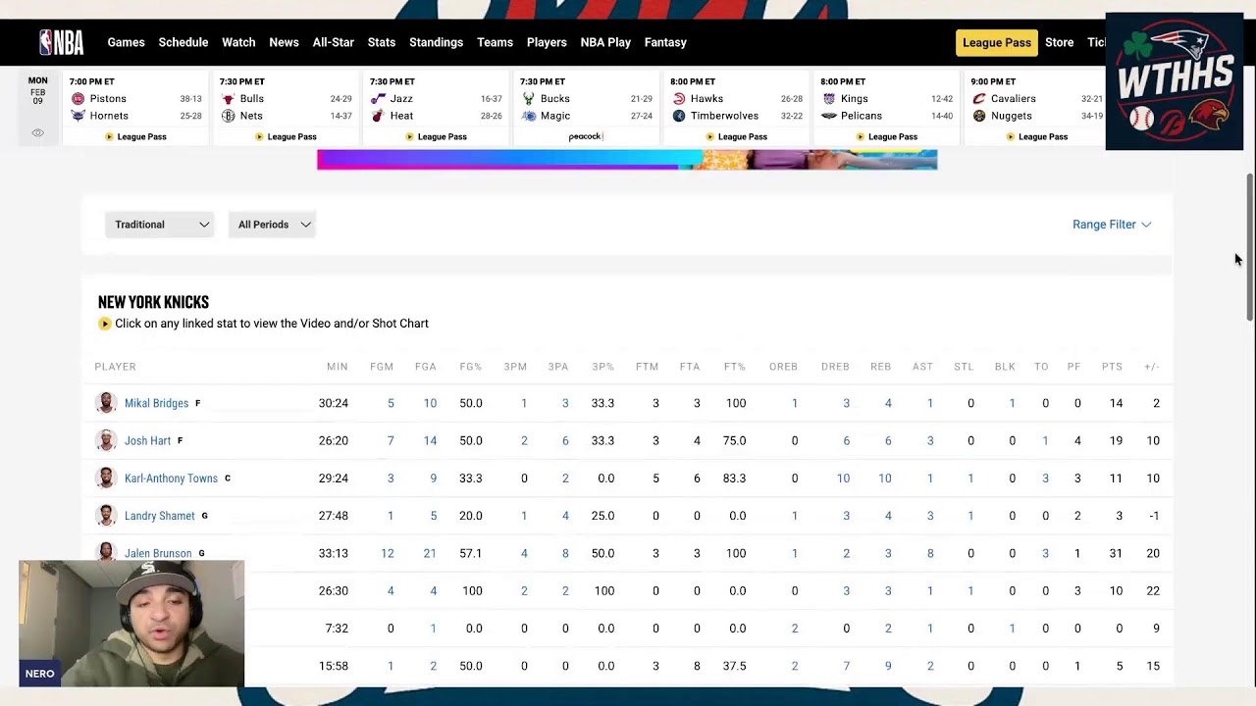Click the Cavaliers team logo in scoreboard
The width and height of the screenshot is (1256, 706).
(979, 98)
